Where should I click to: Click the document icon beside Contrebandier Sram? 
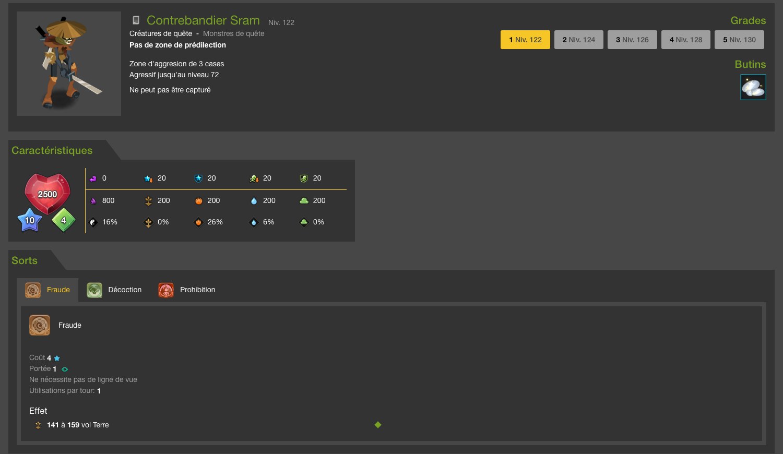(136, 20)
